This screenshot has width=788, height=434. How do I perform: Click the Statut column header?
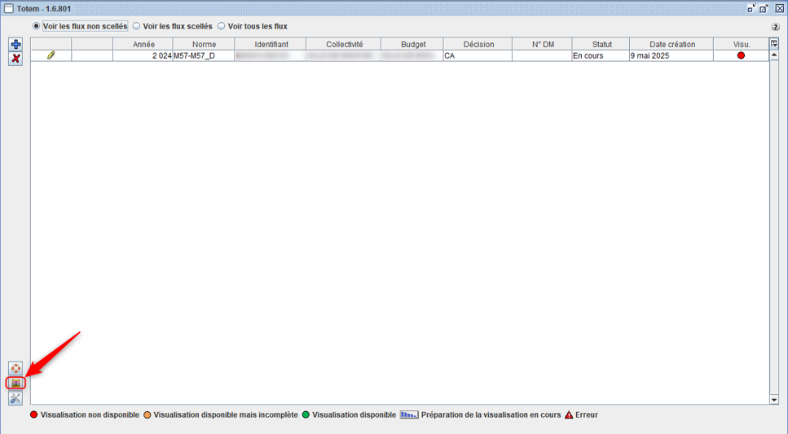pos(601,44)
